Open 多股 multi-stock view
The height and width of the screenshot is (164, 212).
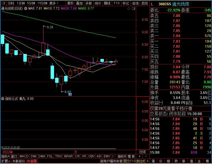coord(89,3)
